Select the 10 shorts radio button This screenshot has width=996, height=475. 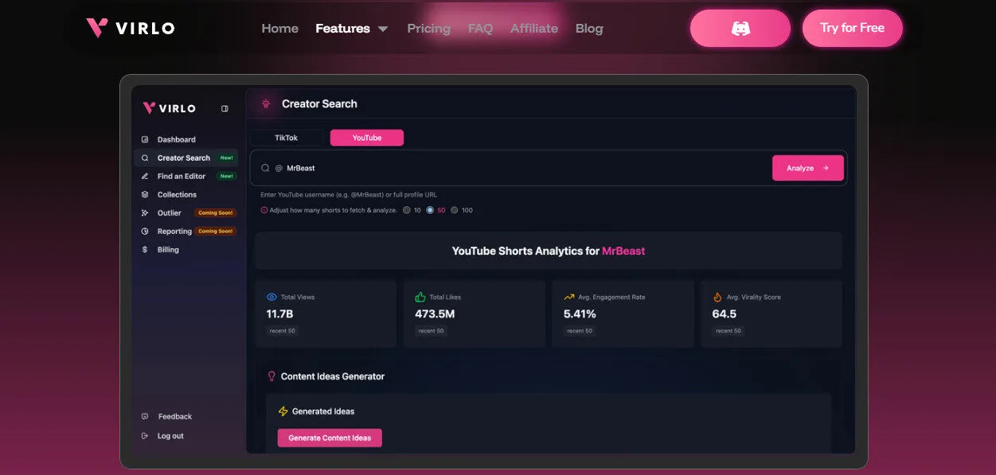click(x=406, y=210)
